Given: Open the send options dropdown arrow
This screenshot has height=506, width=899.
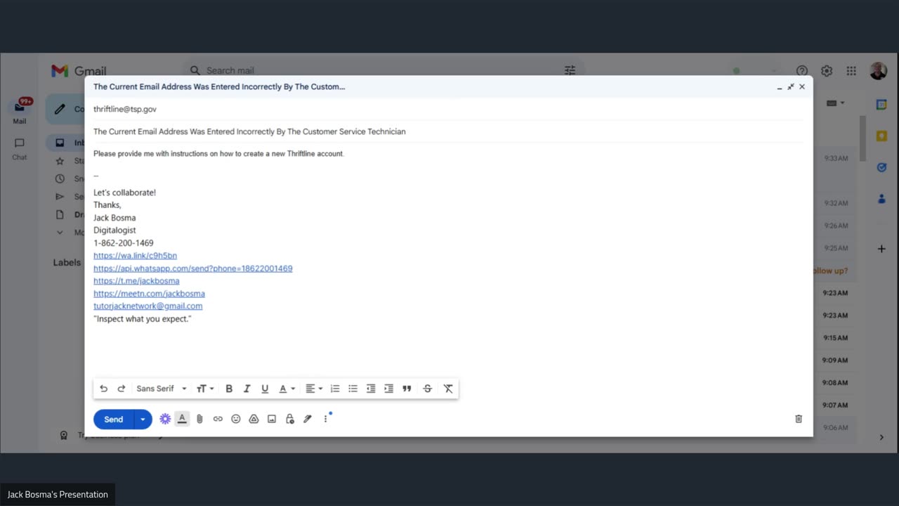Looking at the screenshot, I should pos(143,419).
